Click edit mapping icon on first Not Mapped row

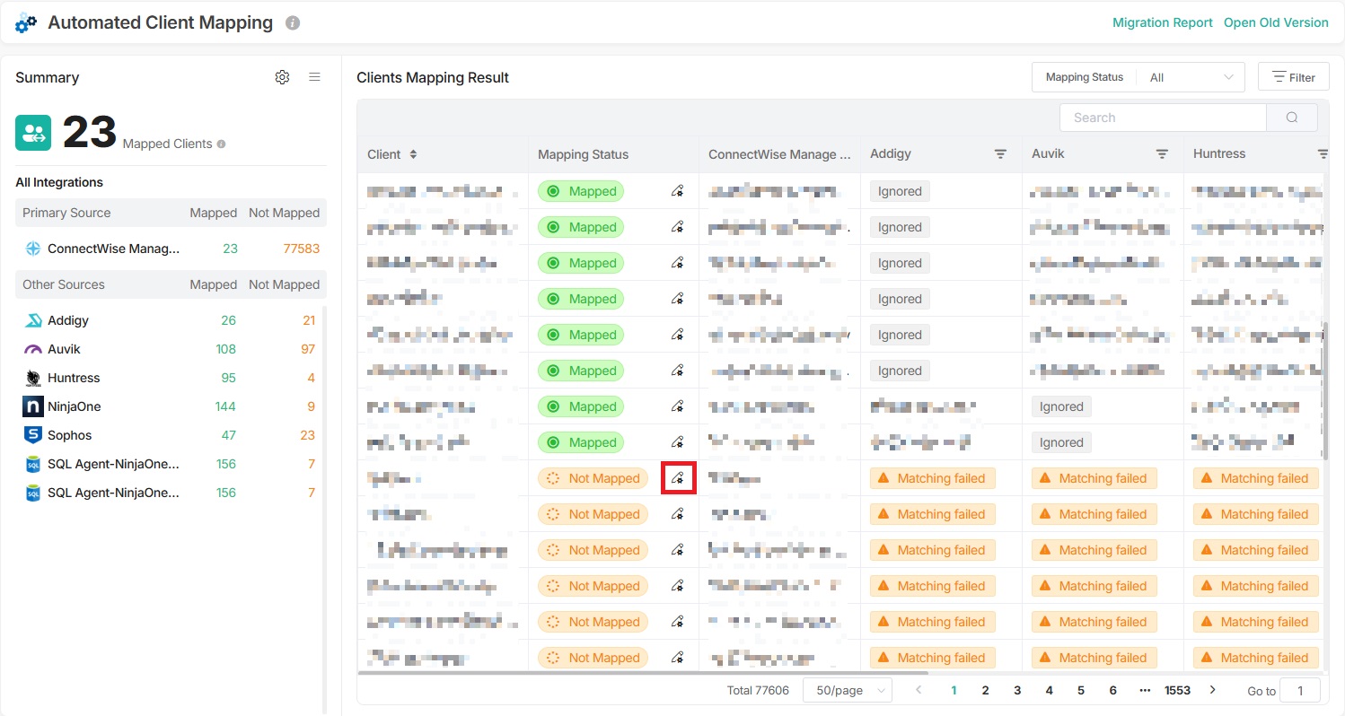pyautogui.click(x=678, y=478)
